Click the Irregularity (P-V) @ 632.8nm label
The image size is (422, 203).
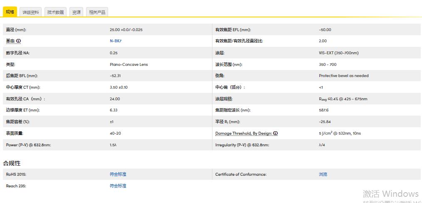click(x=242, y=145)
